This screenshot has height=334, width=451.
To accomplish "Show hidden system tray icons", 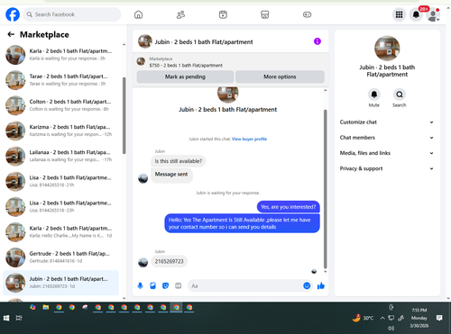I will [382, 318].
